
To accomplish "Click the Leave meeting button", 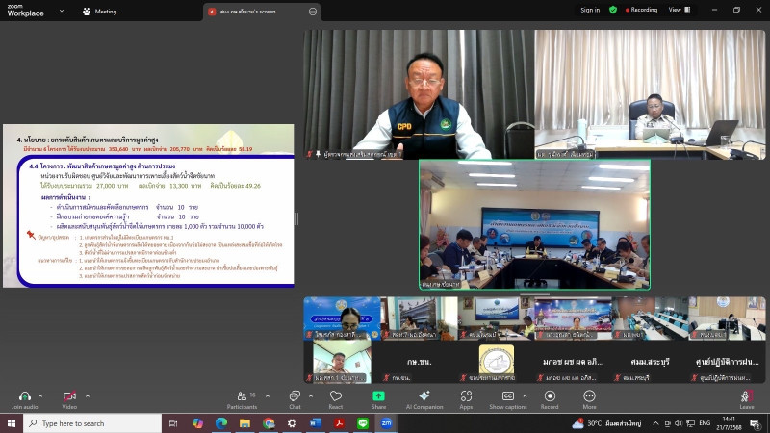I will click(x=746, y=398).
